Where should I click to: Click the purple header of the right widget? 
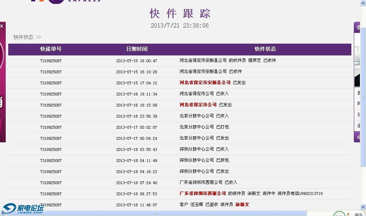pos(357,27)
